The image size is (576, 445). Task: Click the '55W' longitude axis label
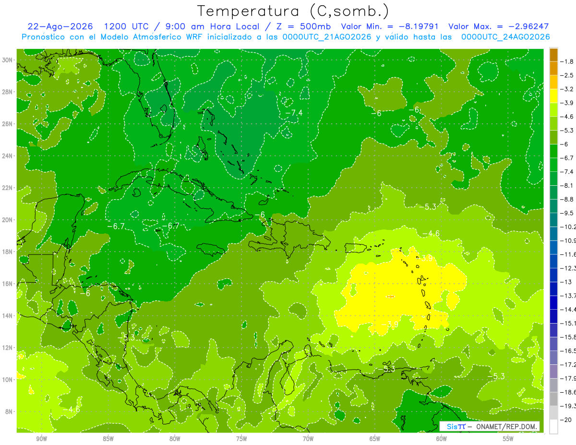point(508,439)
